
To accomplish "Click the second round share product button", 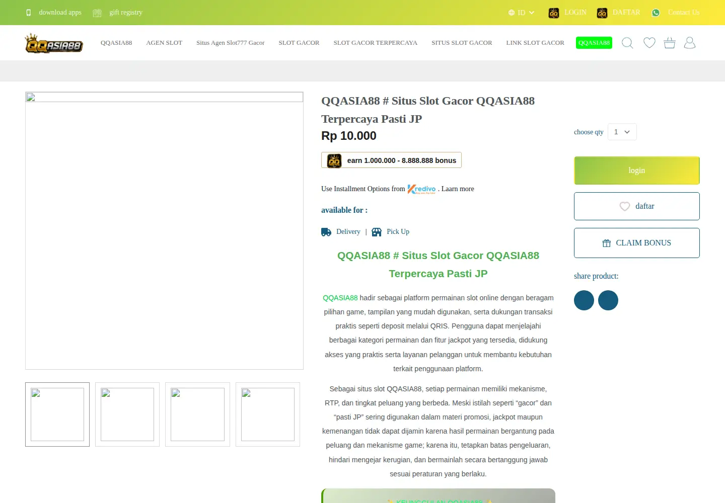I will (608, 300).
